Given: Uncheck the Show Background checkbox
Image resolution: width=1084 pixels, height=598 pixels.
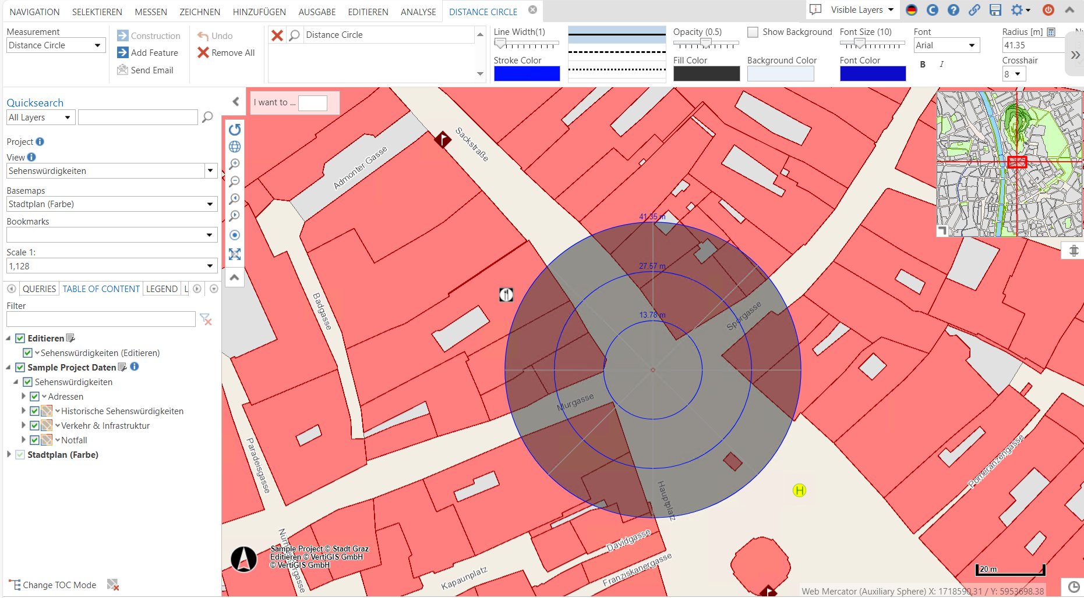Looking at the screenshot, I should [x=753, y=32].
